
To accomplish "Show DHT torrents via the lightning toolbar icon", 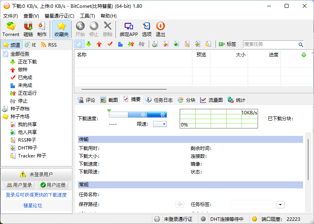I will (x=198, y=44).
